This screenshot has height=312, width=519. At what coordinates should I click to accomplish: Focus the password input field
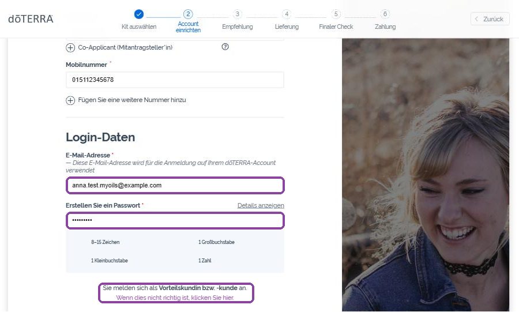coord(175,221)
